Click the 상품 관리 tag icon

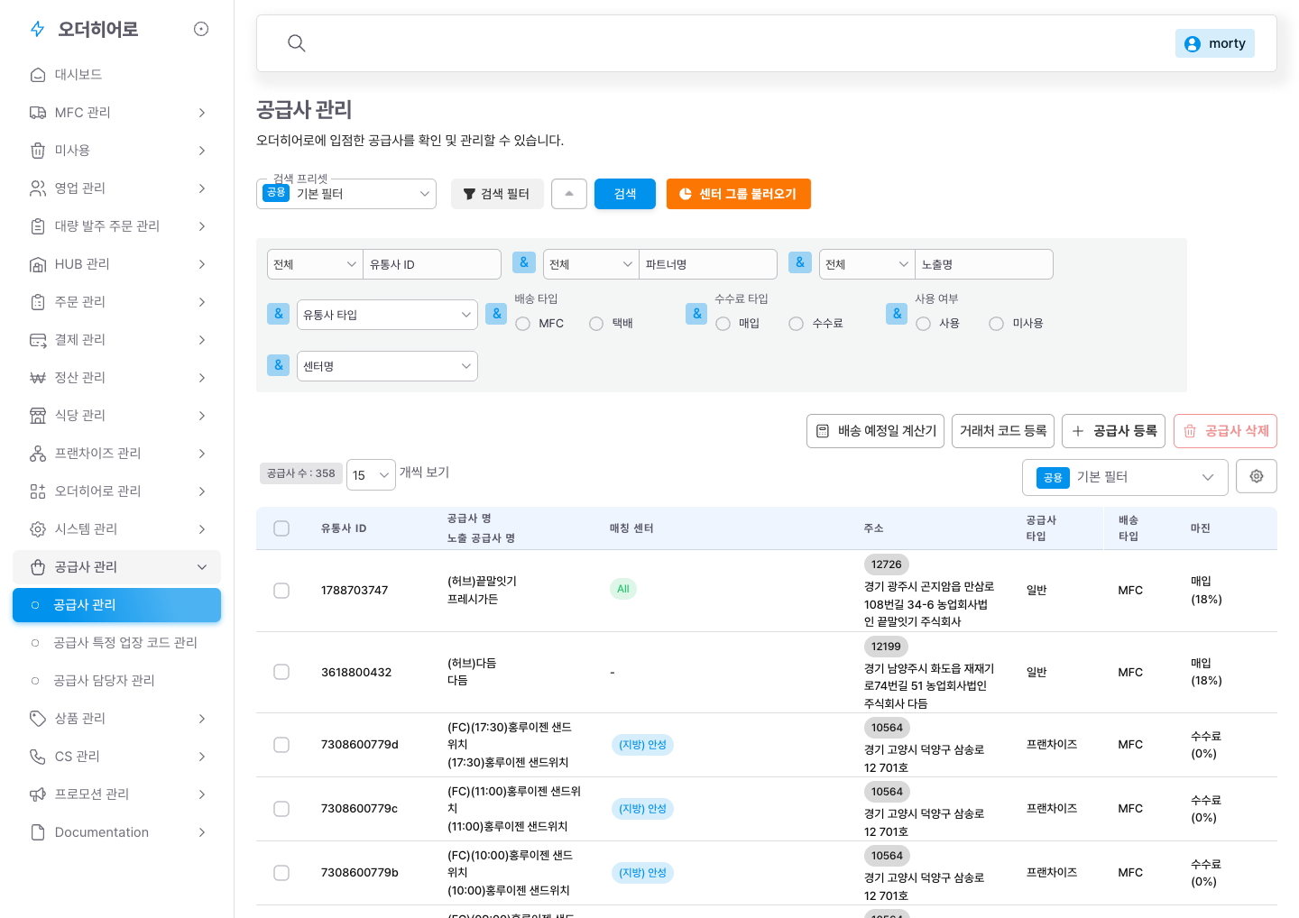click(38, 719)
